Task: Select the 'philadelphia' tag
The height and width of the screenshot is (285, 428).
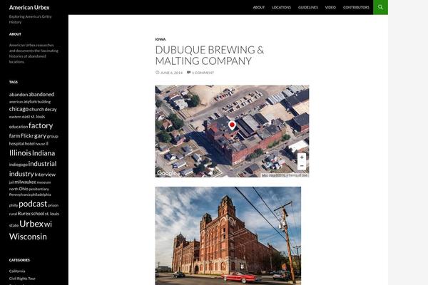Action: coord(41,195)
